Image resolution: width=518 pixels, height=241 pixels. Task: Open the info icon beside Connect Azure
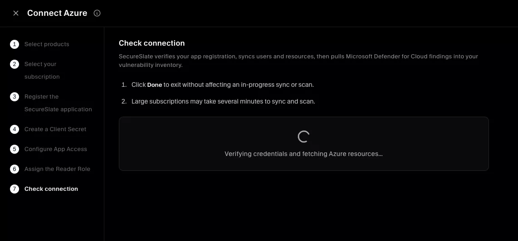point(97,13)
